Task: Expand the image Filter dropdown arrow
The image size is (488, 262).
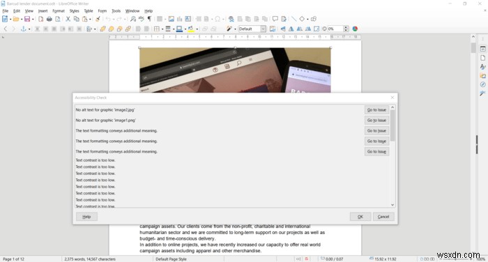Action: [235, 29]
